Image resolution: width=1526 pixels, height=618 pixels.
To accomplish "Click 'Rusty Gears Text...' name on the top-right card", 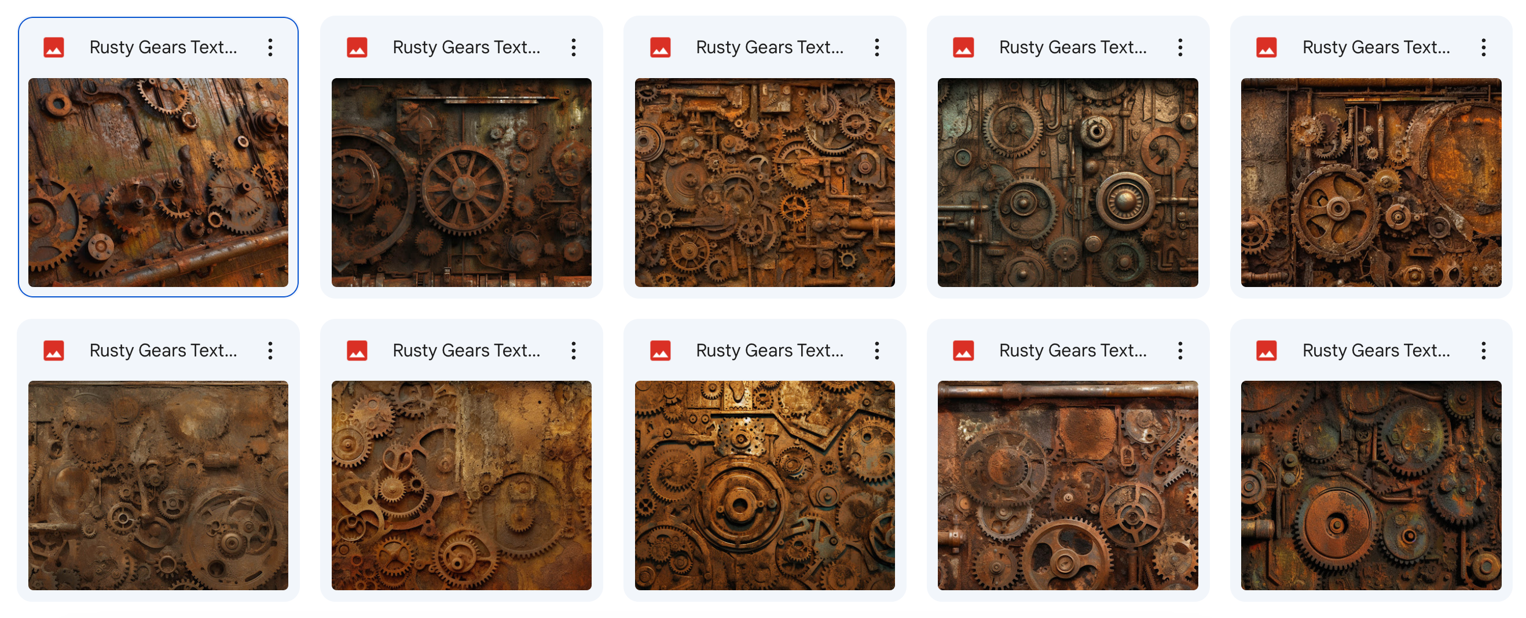I will point(1377,47).
